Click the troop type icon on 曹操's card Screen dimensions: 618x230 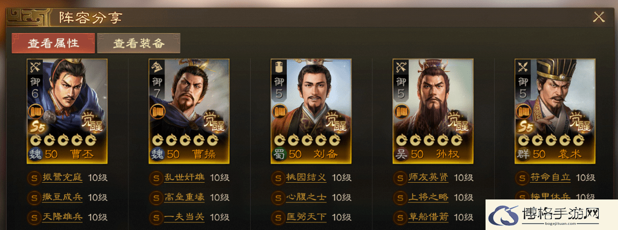(157, 66)
